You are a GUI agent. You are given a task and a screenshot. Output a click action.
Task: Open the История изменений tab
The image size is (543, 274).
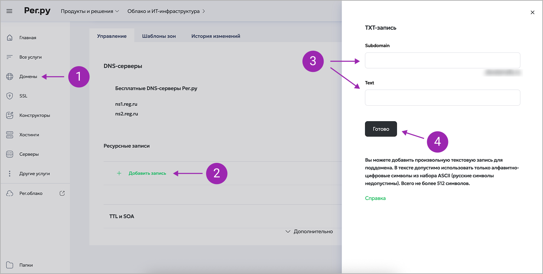click(216, 36)
